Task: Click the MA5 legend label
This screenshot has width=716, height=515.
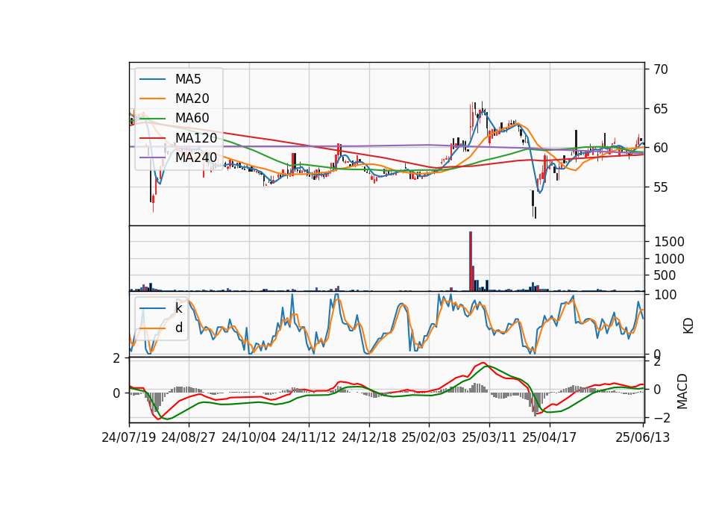Action: [x=188, y=79]
